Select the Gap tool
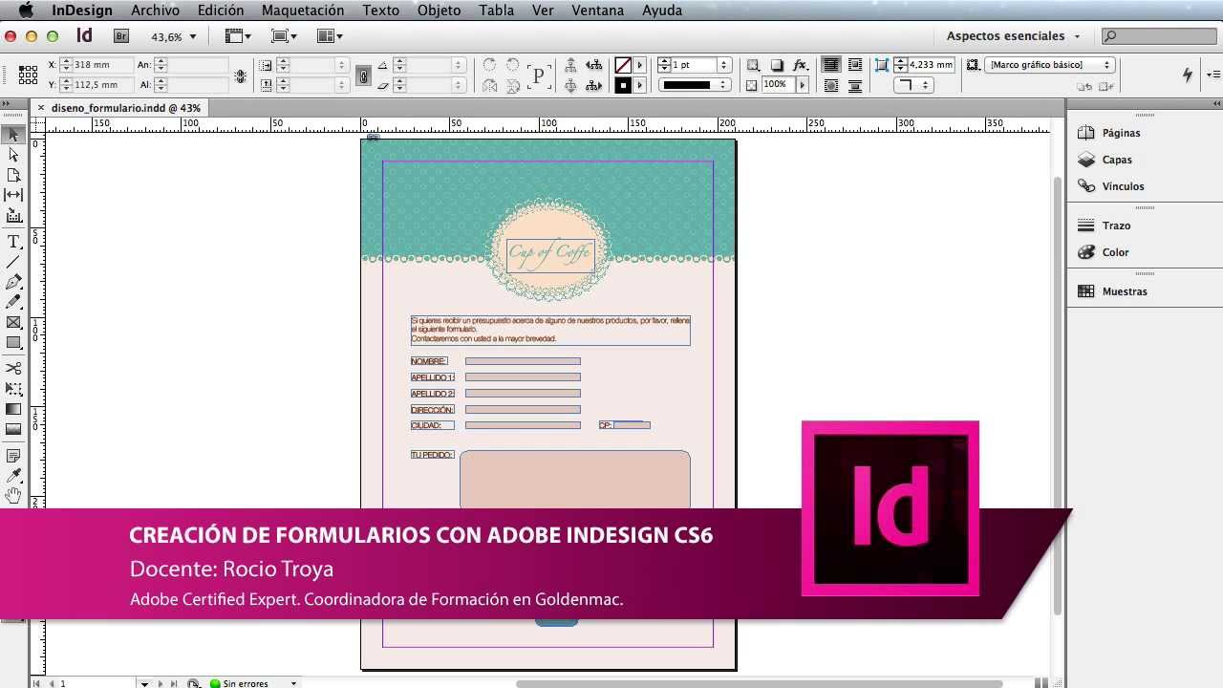Image resolution: width=1223 pixels, height=688 pixels. pos(13,195)
